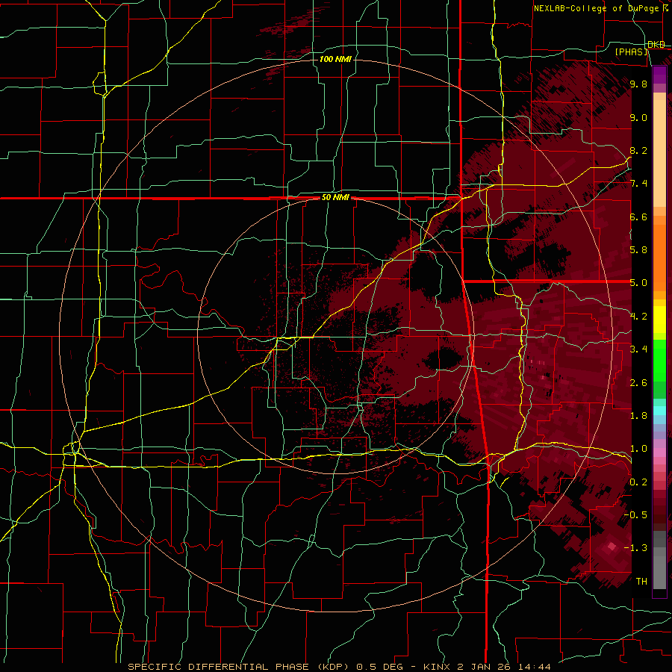Click the -0.5 scale value
This screenshot has height=672, width=672.
(x=636, y=514)
